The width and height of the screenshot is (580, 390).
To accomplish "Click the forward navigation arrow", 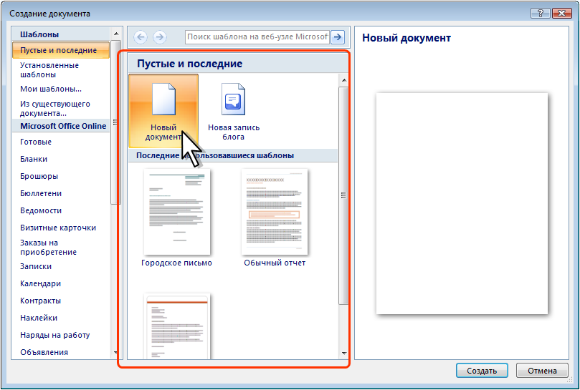I will point(160,37).
